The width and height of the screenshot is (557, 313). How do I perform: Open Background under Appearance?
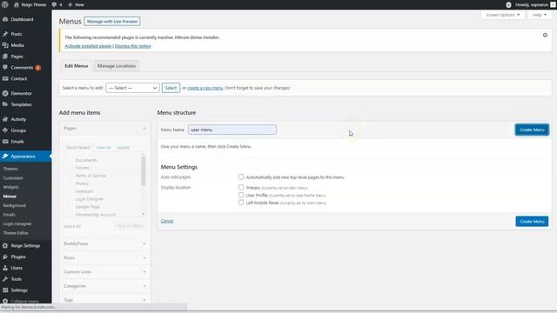pyautogui.click(x=15, y=205)
